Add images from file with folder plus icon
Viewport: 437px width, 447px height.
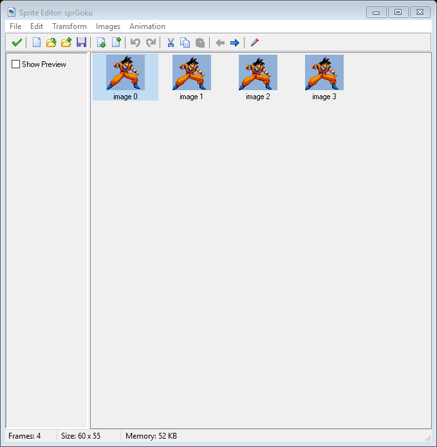click(x=66, y=43)
